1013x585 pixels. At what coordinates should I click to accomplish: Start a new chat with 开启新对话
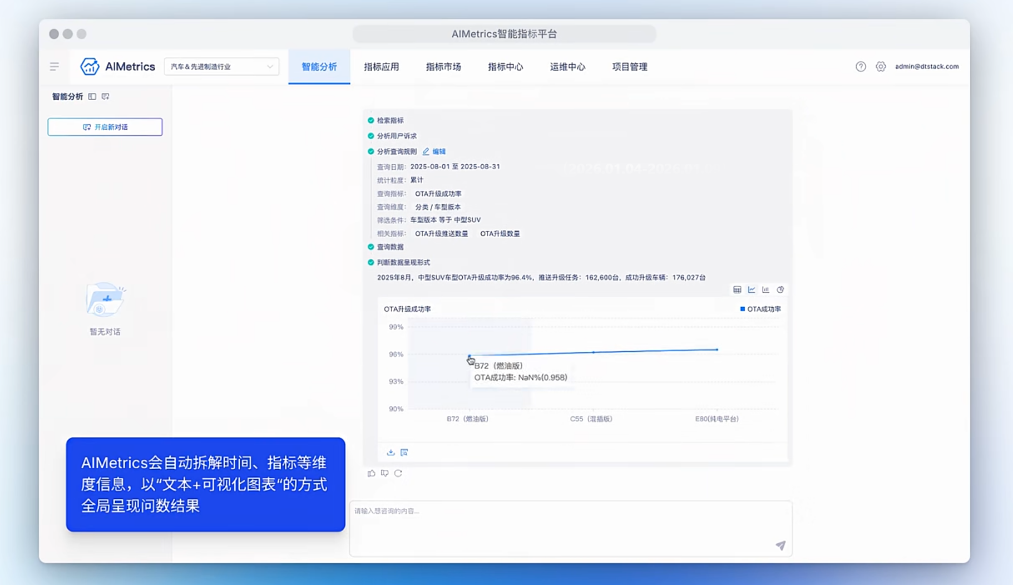105,127
